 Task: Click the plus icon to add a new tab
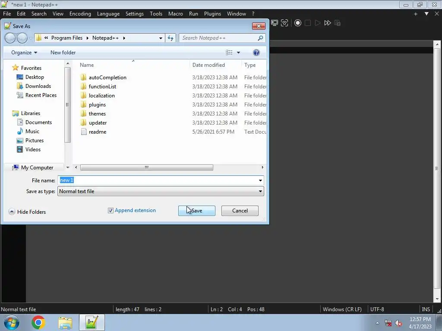[x=416, y=14]
